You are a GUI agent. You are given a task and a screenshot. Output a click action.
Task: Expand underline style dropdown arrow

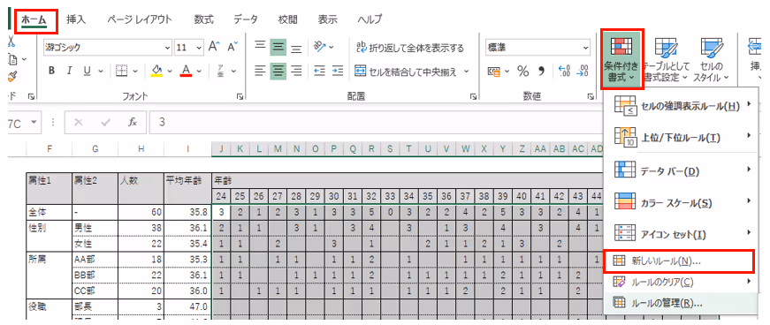[101, 72]
